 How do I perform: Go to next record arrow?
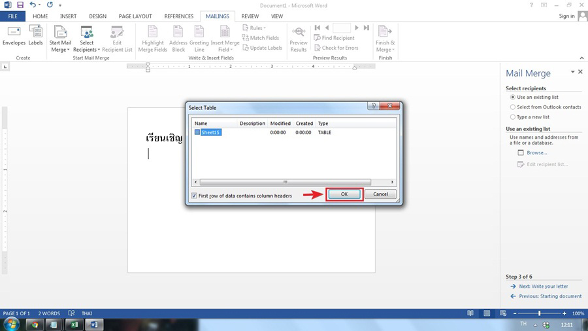click(x=357, y=27)
